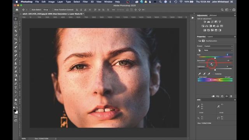Click the play actions panel button

tap(193, 18)
